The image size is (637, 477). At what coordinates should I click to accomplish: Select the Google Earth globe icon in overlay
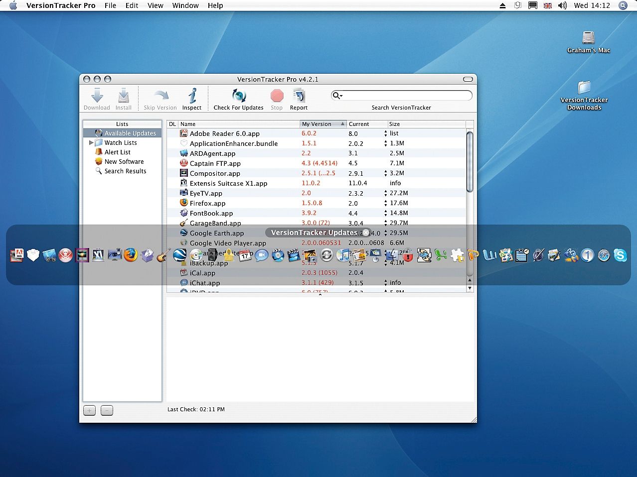(x=179, y=255)
